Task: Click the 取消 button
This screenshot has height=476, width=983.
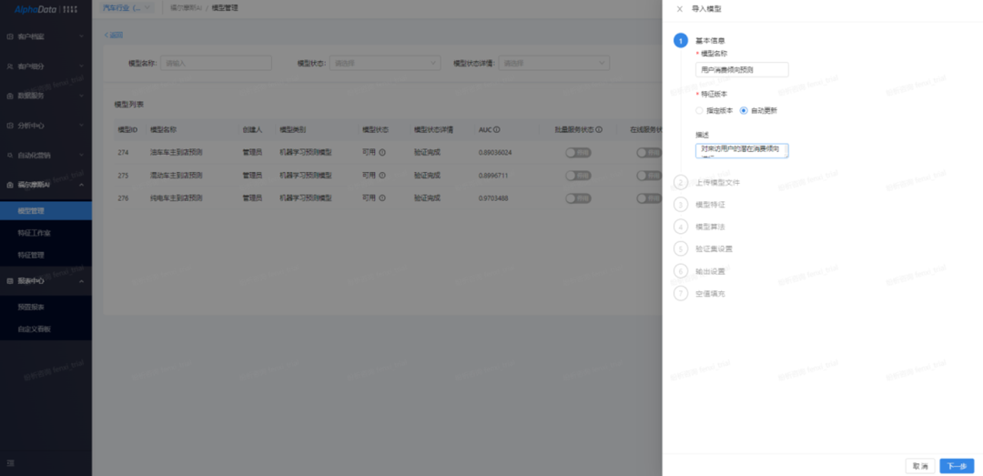Action: (x=919, y=466)
